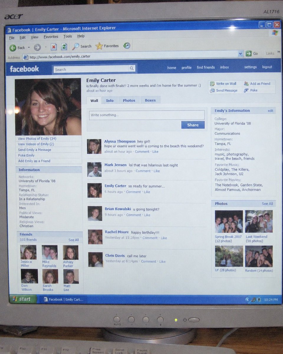
Task: Switch to the Boxes tab
Action: tap(150, 100)
